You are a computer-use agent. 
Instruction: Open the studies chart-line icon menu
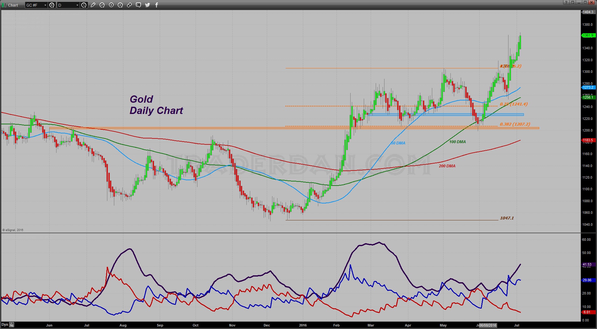point(102,5)
